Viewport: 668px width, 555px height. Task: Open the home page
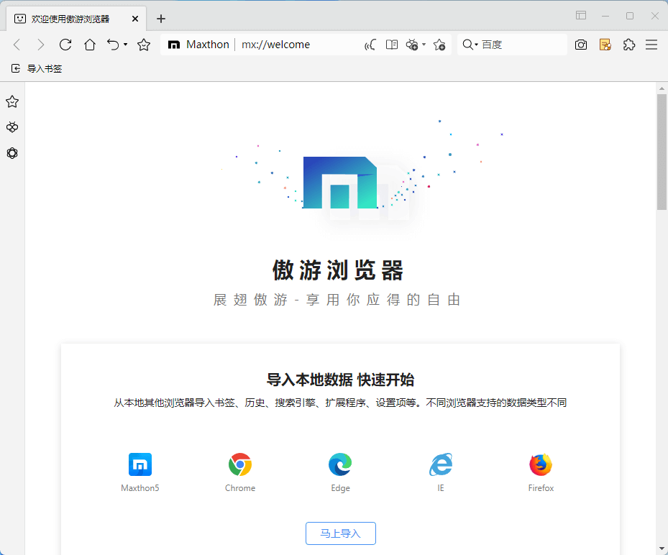(90, 45)
